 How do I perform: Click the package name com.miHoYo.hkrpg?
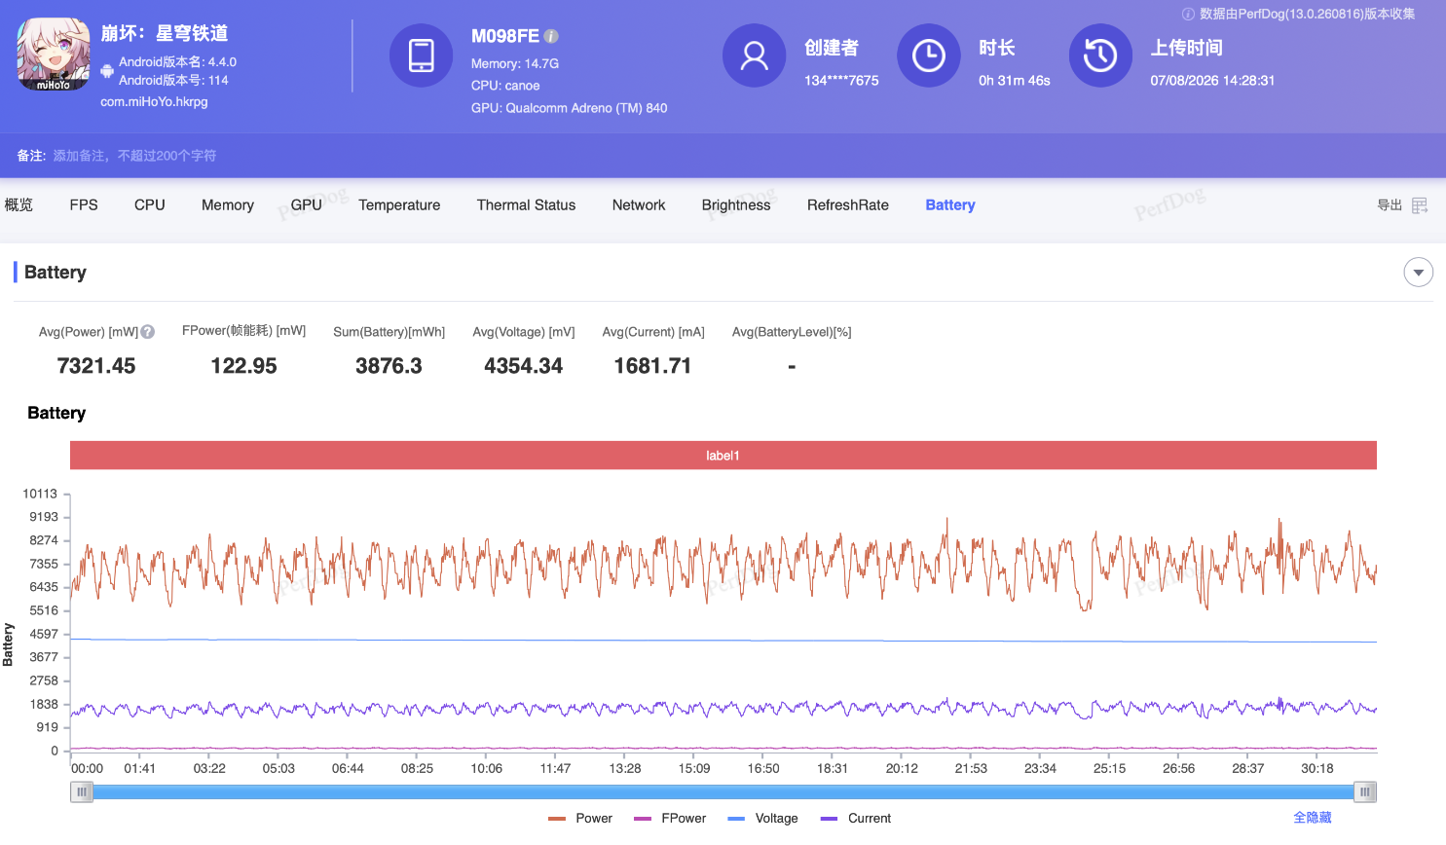point(154,101)
